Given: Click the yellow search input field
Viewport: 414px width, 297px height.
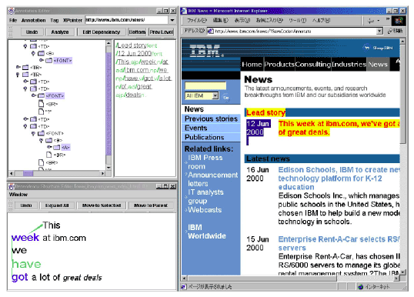Looking at the screenshot, I should tap(205, 86).
